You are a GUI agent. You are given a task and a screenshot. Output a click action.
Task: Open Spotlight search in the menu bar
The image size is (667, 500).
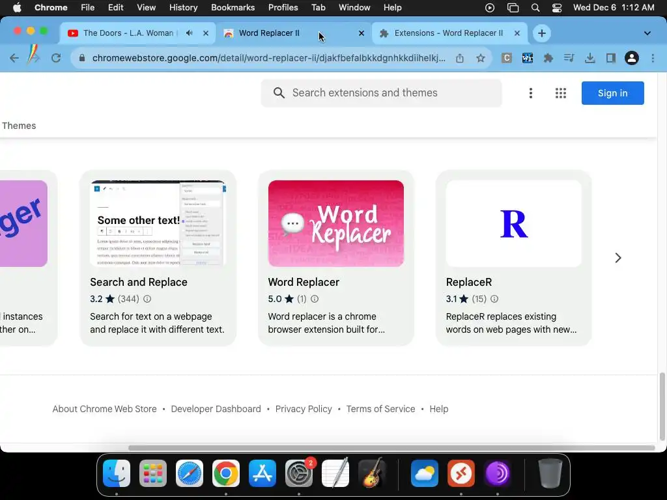(x=535, y=8)
